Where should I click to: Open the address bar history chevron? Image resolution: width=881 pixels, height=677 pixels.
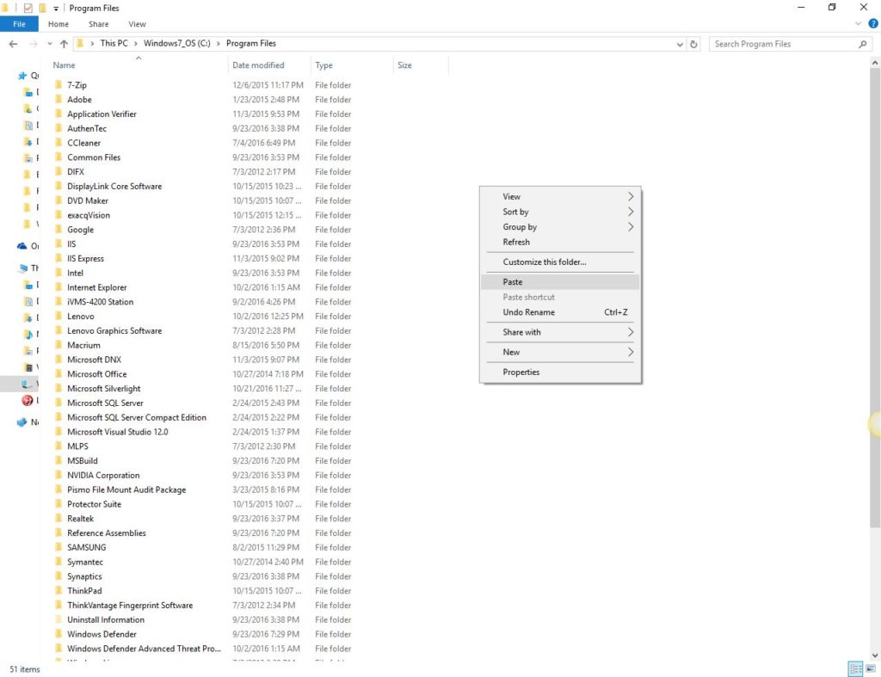pyautogui.click(x=680, y=44)
